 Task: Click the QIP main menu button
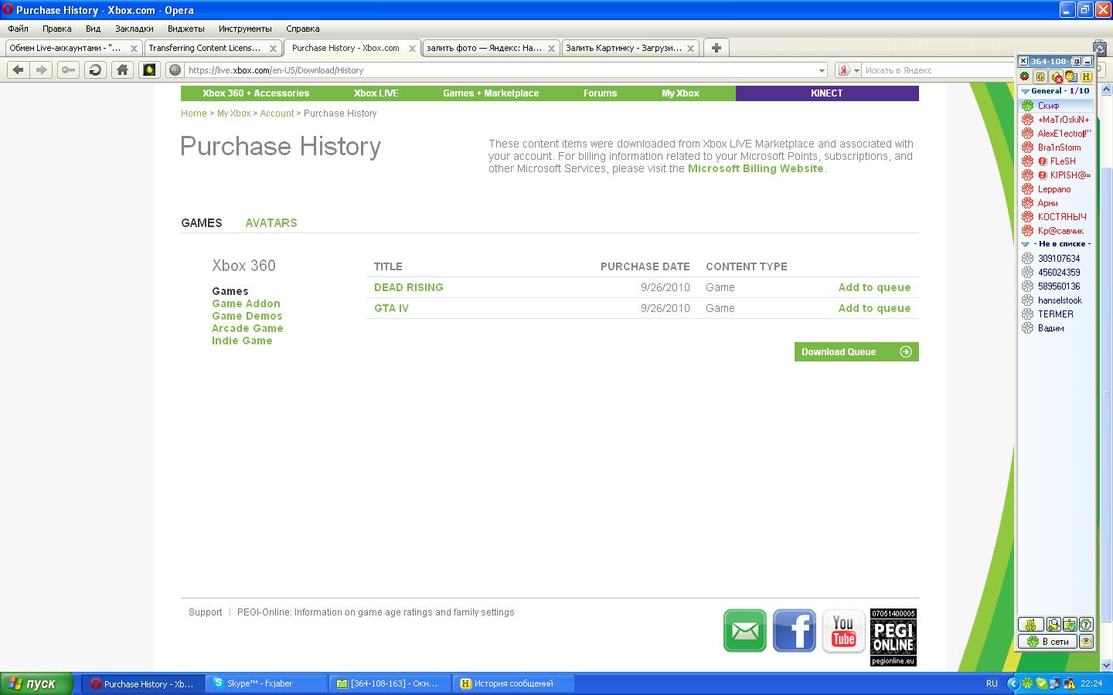click(1030, 624)
